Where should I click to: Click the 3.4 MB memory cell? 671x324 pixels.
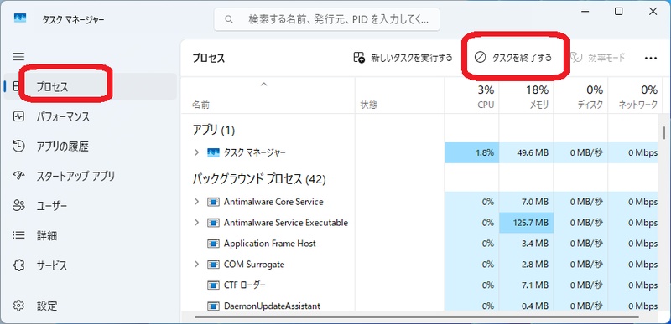click(526, 244)
